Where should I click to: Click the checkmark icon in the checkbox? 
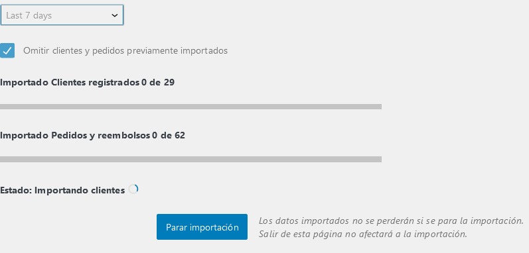(x=7, y=51)
